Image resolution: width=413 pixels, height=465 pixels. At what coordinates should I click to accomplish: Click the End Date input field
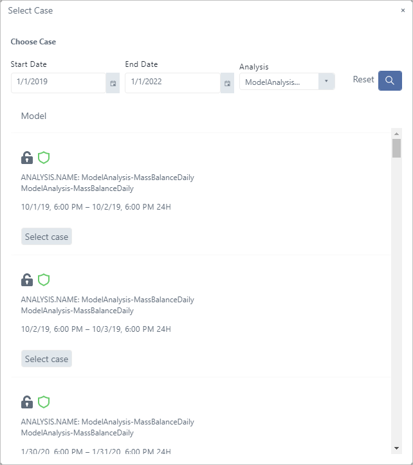pos(172,82)
